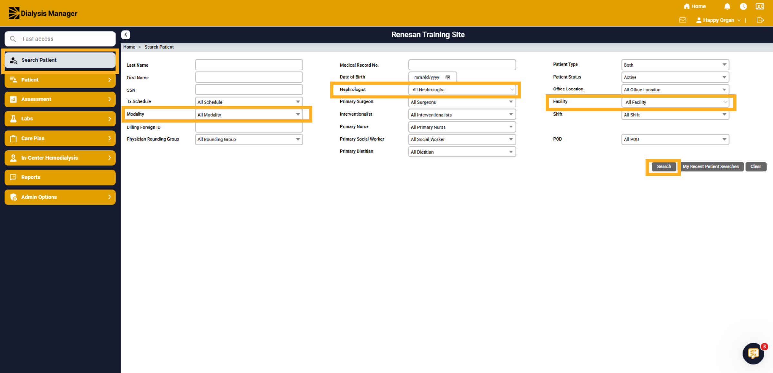The image size is (773, 373).
Task: Click the Dialysis Manager logo
Action: click(43, 13)
